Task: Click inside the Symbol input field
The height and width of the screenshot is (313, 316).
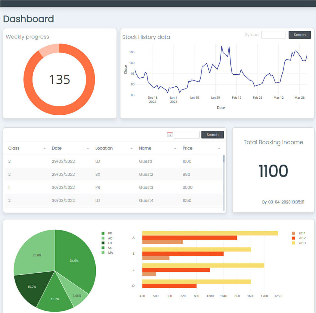Action: point(273,35)
